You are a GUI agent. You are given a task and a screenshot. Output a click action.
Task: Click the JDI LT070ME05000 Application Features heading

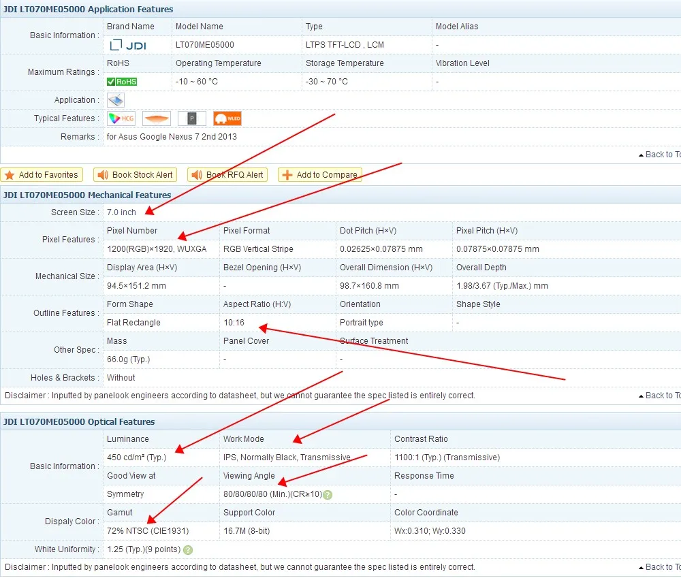coord(88,9)
